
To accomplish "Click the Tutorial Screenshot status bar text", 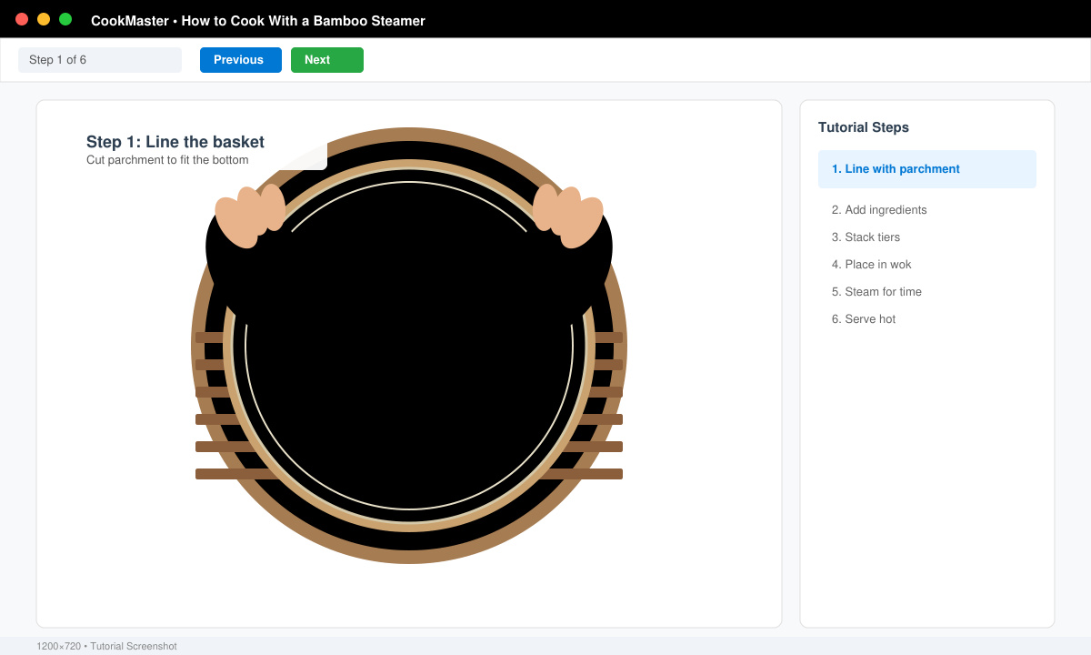I will tap(106, 646).
